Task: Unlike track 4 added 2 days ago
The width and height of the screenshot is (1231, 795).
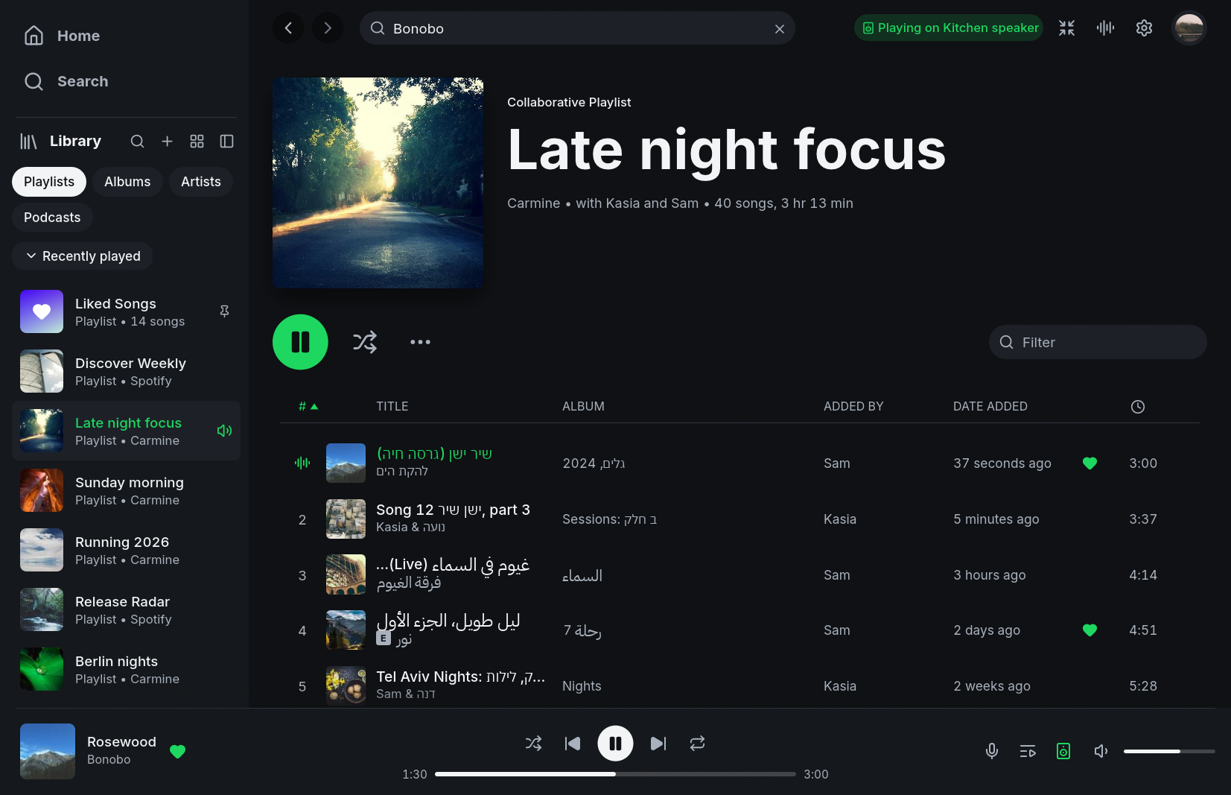Action: pyautogui.click(x=1090, y=630)
